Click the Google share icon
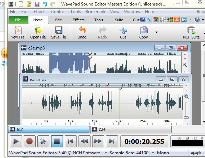Screen dimensions: 205x158 coord(170,20)
